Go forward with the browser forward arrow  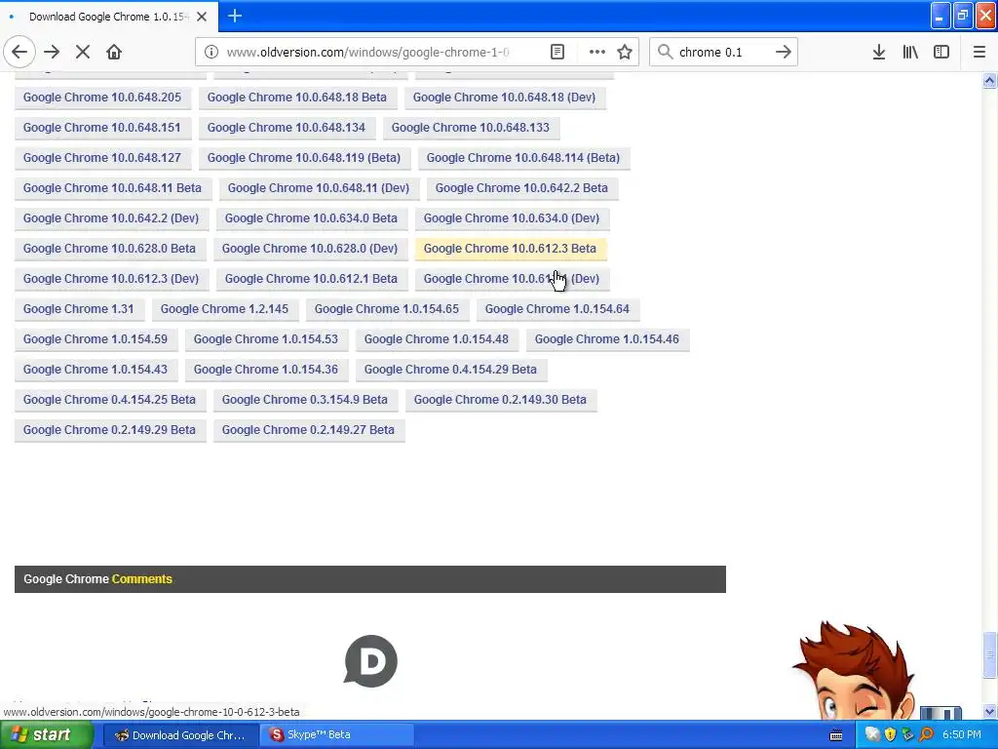click(52, 53)
